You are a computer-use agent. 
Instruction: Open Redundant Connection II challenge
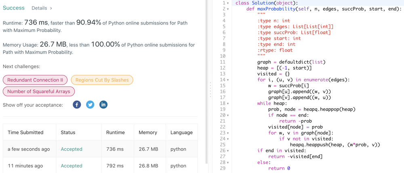click(35, 80)
